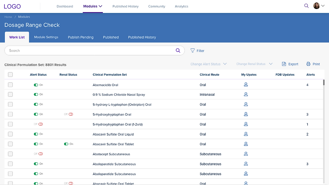This screenshot has height=185, width=329.
Task: Open the Modules dropdown menu
Action: coord(93,6)
